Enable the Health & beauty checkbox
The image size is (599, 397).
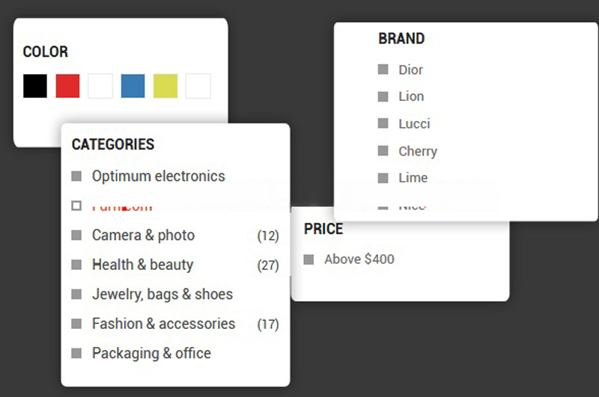pos(76,265)
